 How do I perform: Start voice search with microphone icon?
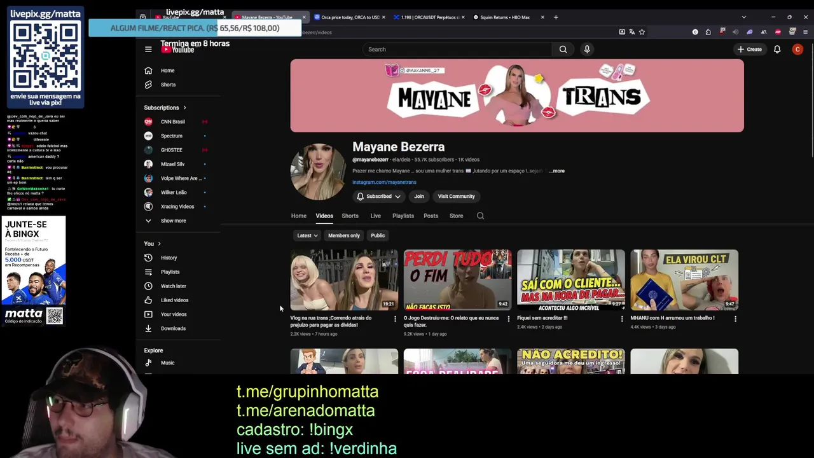click(587, 49)
